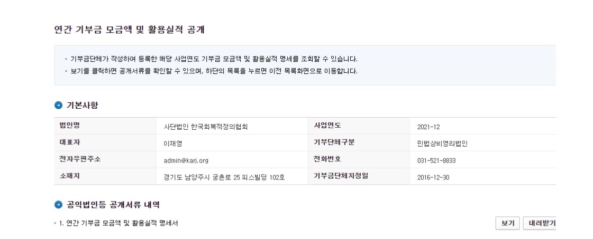Select the 기본사항 section heading
Image resolution: width=593 pixels, height=239 pixels.
point(82,106)
